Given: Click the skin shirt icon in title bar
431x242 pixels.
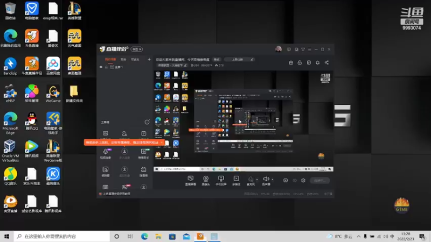Looking at the screenshot, I should click(303, 49).
